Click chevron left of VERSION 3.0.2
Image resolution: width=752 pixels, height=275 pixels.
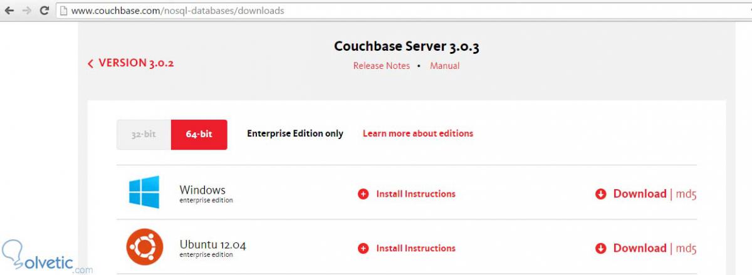(x=90, y=64)
